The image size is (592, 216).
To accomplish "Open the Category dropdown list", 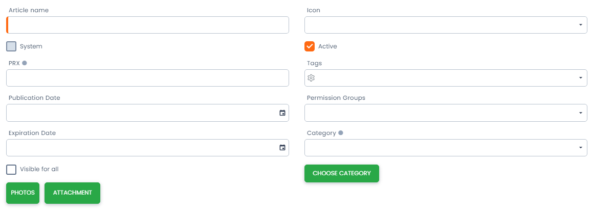I will coord(580,148).
